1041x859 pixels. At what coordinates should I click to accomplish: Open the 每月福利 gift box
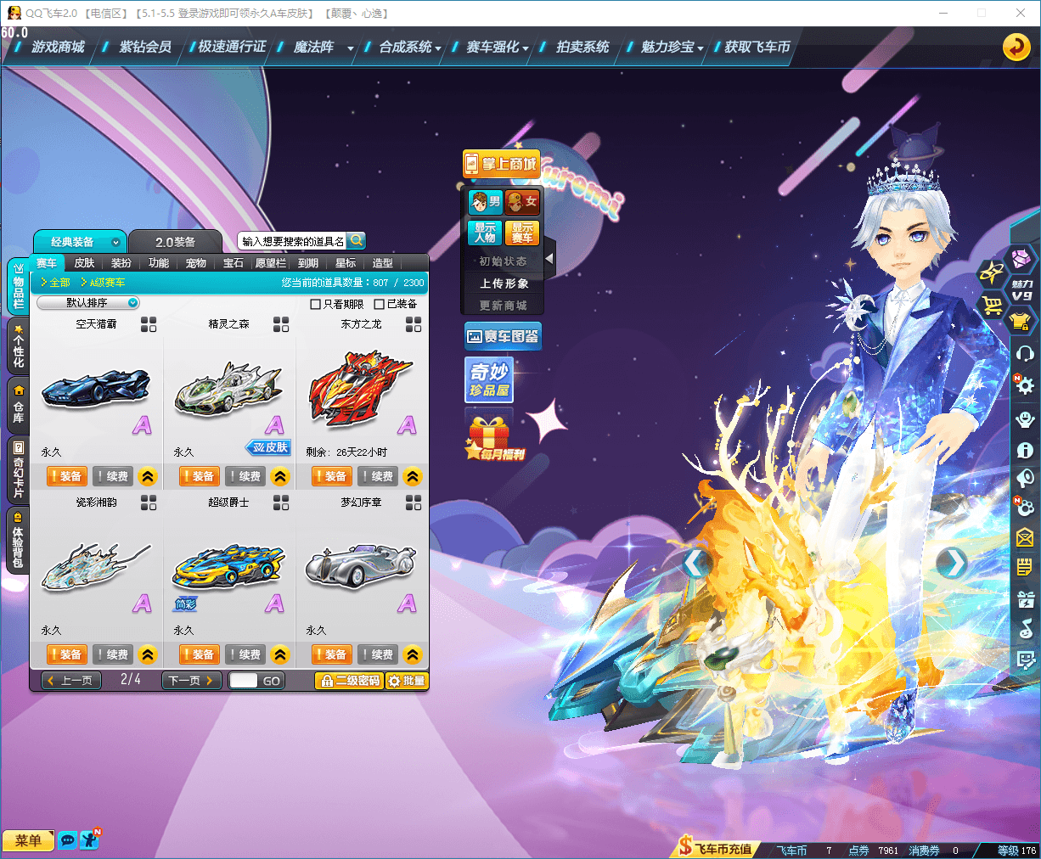(493, 438)
